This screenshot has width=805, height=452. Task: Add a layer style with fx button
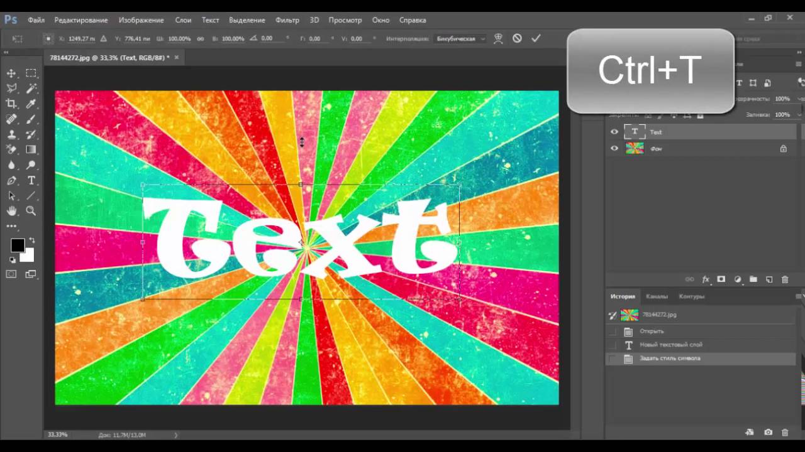706,279
